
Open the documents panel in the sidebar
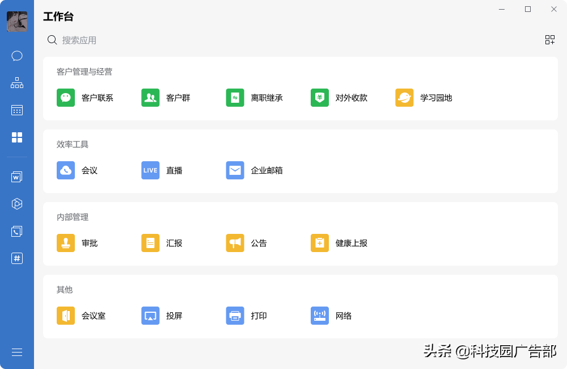[x=16, y=177]
